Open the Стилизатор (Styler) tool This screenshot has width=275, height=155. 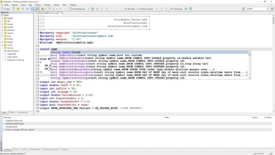coord(176,9)
